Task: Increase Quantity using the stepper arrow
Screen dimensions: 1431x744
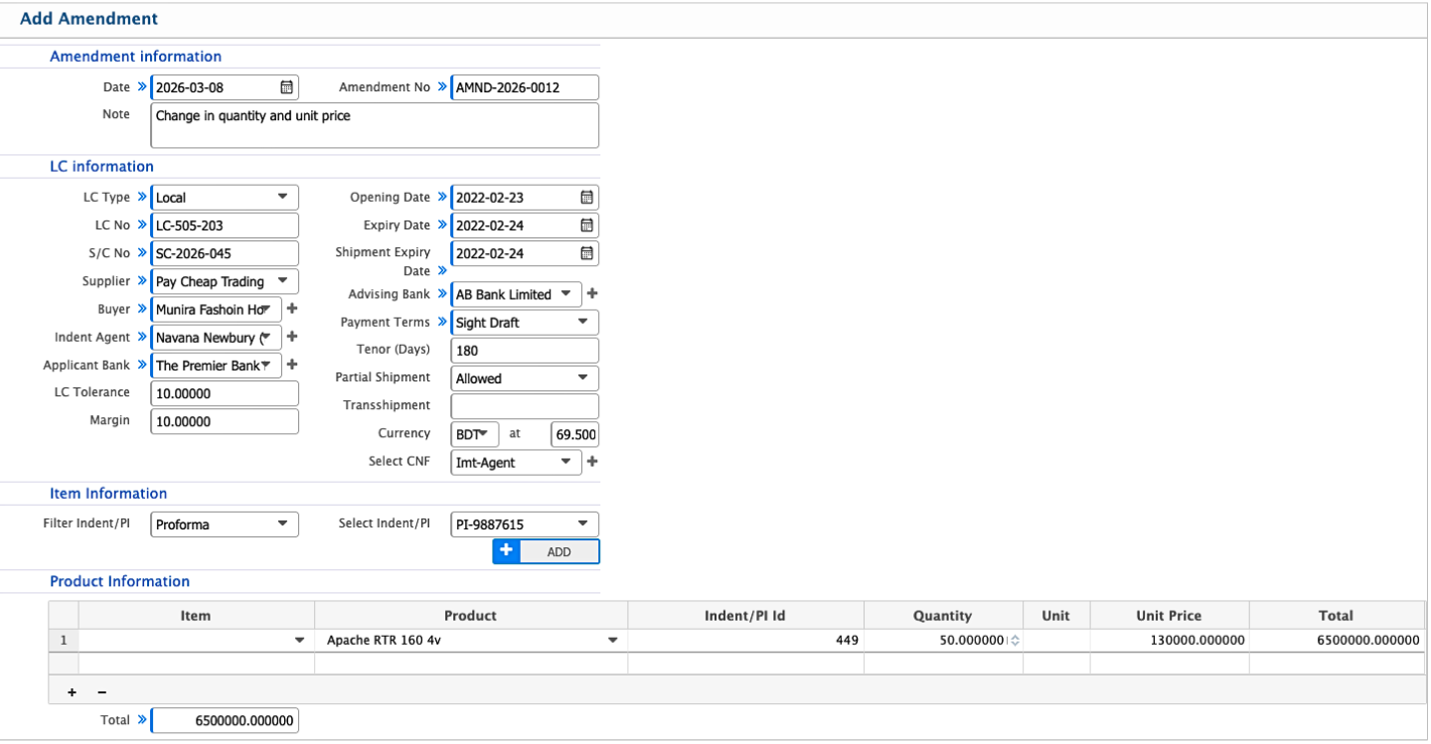Action: (1016, 637)
